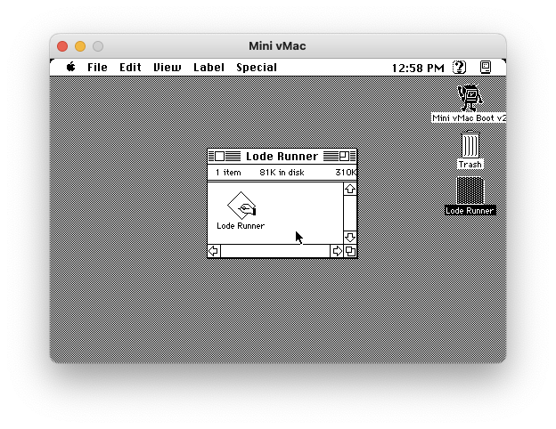The height and width of the screenshot is (429, 556).
Task: Click the 12:58 PM clock
Action: tap(418, 68)
